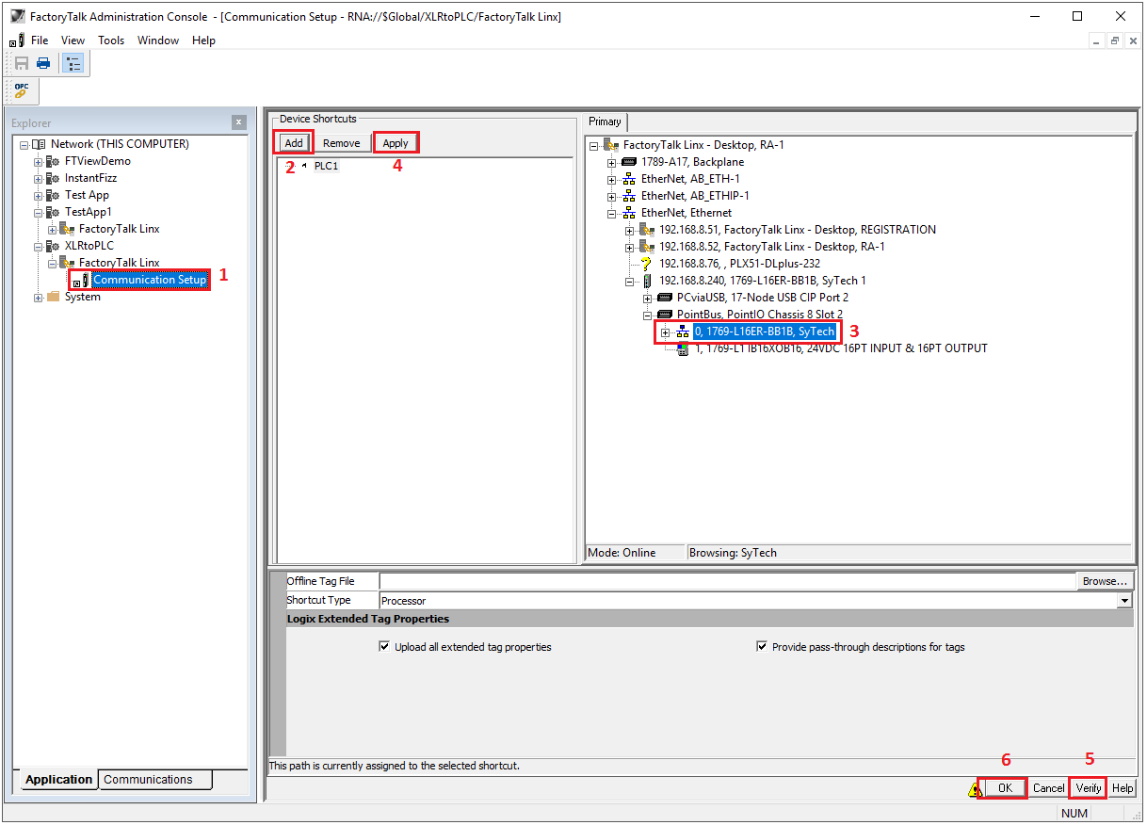Select the FTViewDemo application icon

[x=54, y=161]
